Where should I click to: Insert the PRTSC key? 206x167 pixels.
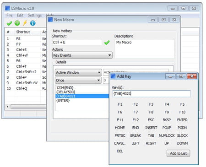[x=120, y=135]
